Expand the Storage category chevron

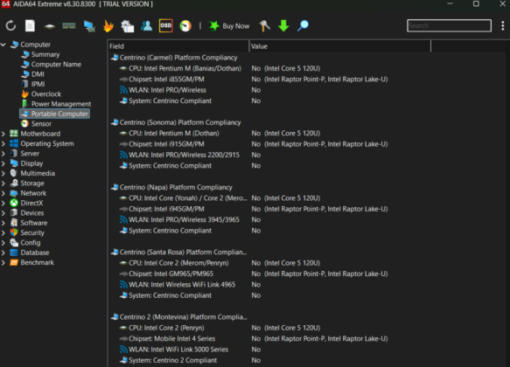[x=3, y=183]
